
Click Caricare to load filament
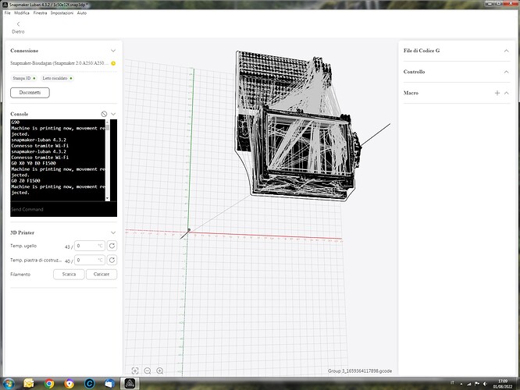(102, 275)
